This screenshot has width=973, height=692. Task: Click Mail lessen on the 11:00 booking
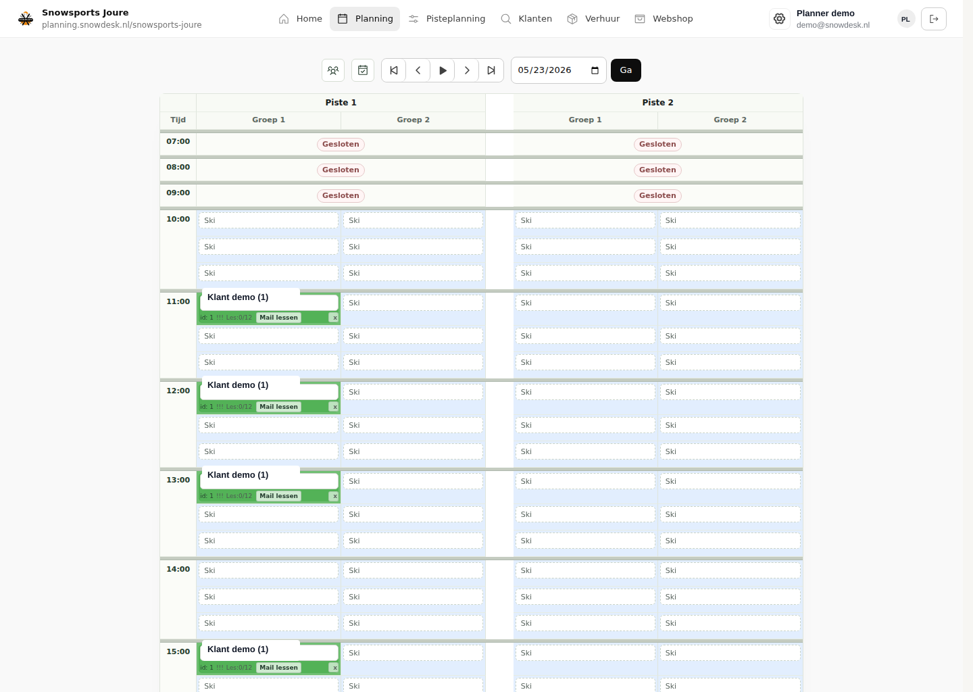pyautogui.click(x=278, y=318)
